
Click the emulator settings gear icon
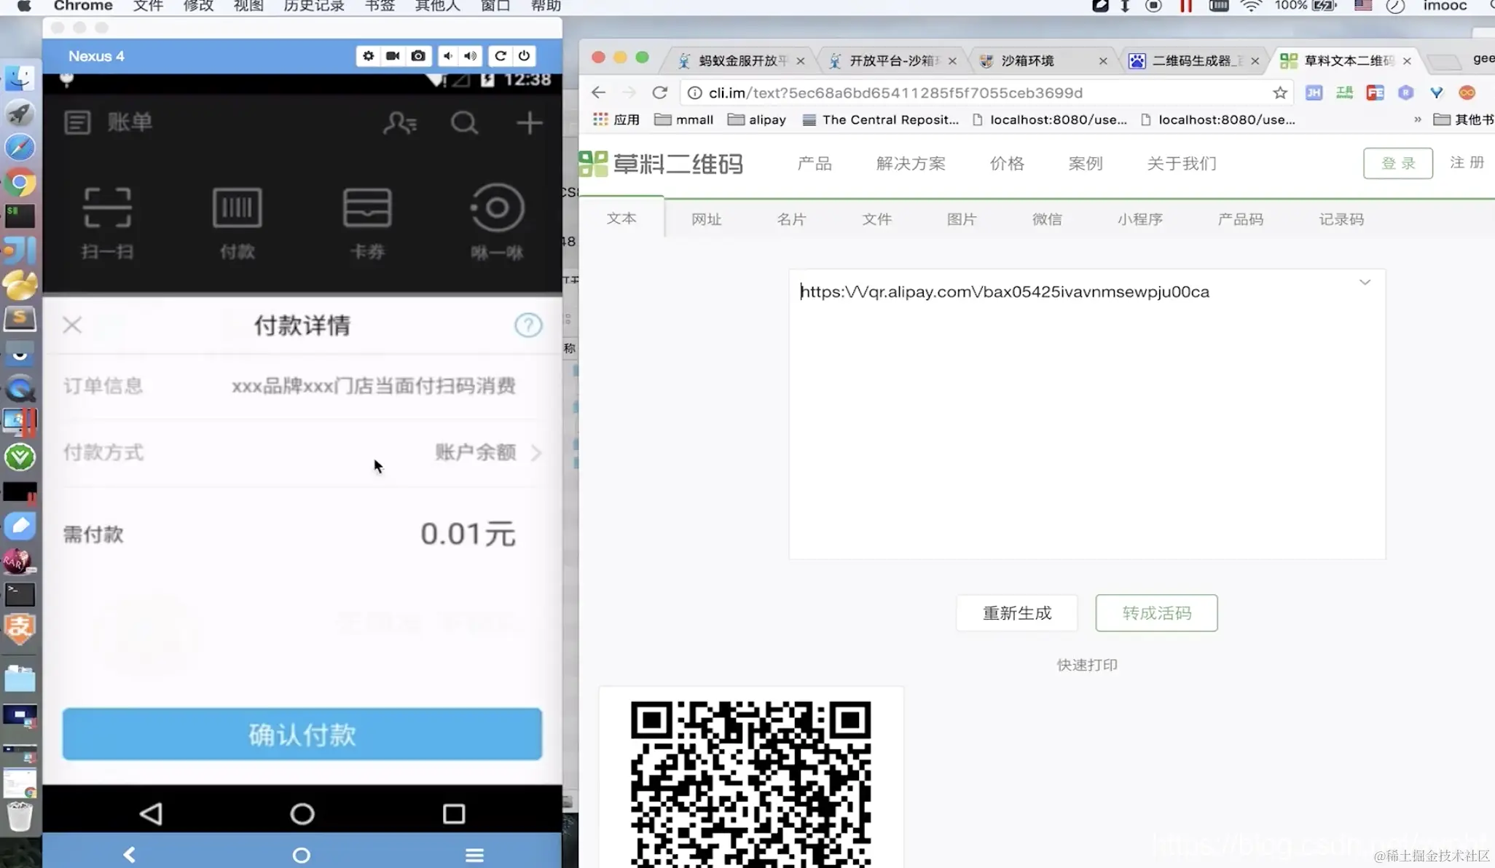coord(369,56)
